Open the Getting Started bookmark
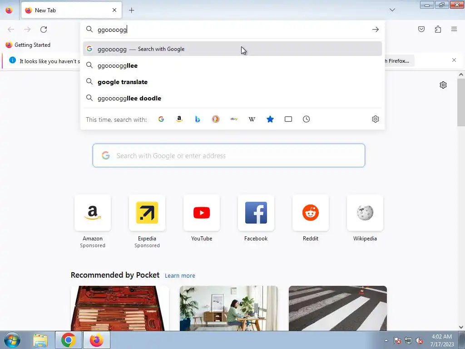The width and height of the screenshot is (465, 349). click(x=28, y=45)
